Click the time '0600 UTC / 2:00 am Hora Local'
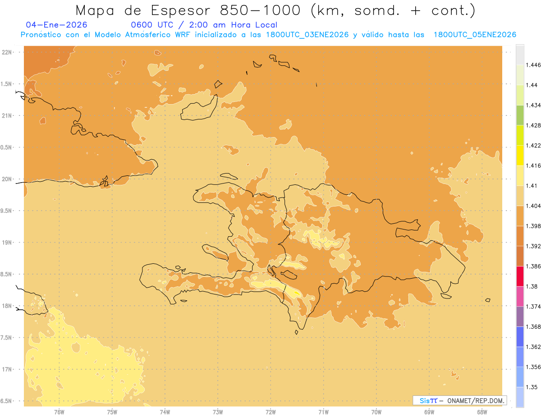Image resolution: width=541 pixels, height=418 pixels. pos(204,25)
